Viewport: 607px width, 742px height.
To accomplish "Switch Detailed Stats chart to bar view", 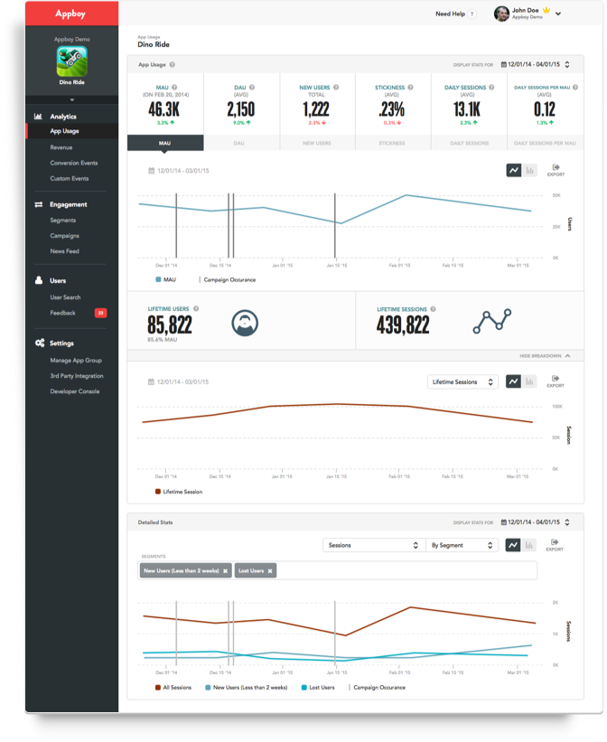I will pyautogui.click(x=529, y=545).
